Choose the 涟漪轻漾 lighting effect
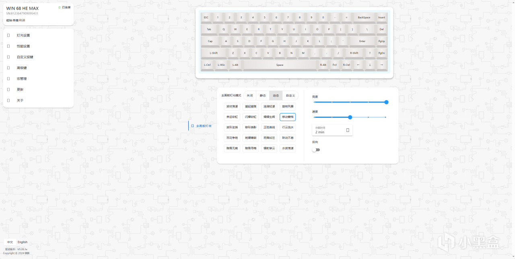The width and height of the screenshot is (515, 259). pyautogui.click(x=269, y=107)
